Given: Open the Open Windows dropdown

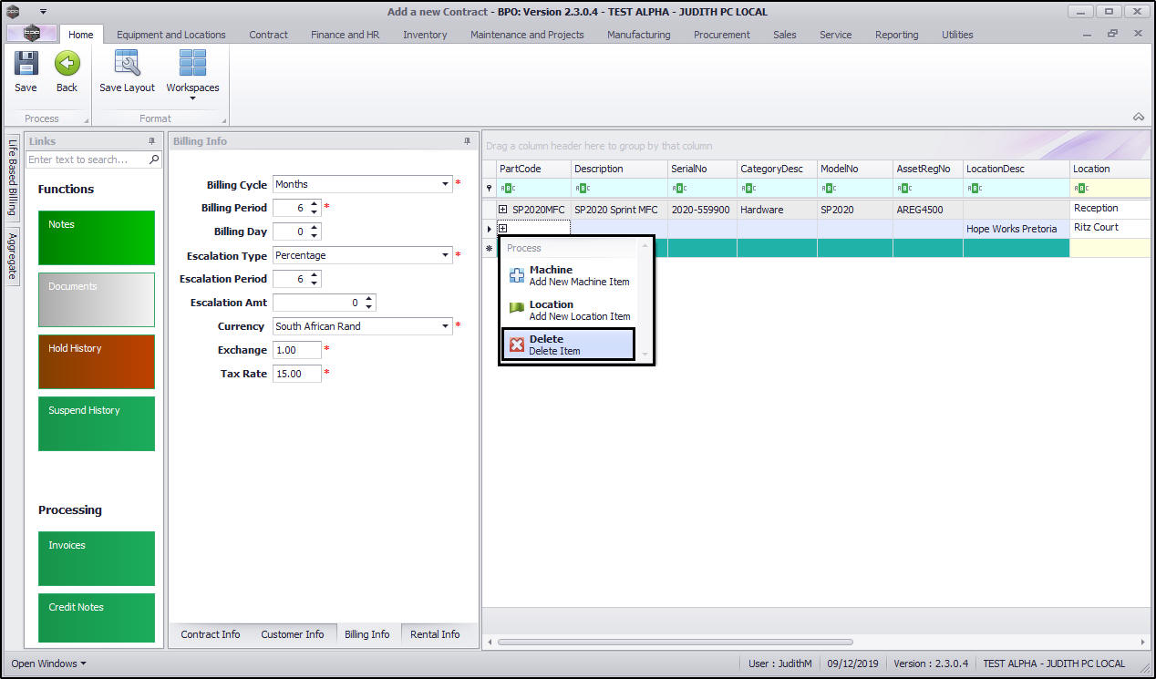Looking at the screenshot, I should pos(48,664).
